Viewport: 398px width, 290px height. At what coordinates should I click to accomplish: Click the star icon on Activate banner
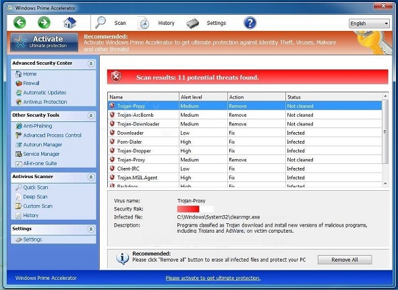point(20,42)
